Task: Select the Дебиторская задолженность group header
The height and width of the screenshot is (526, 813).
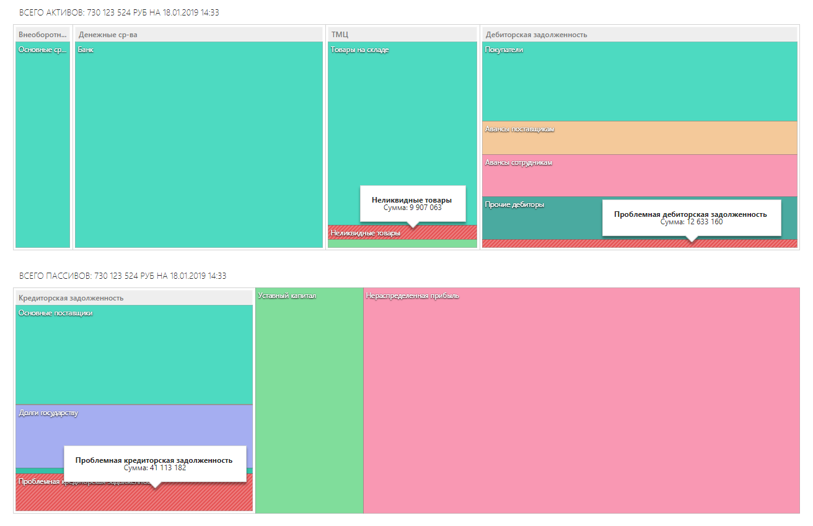Action: point(639,35)
